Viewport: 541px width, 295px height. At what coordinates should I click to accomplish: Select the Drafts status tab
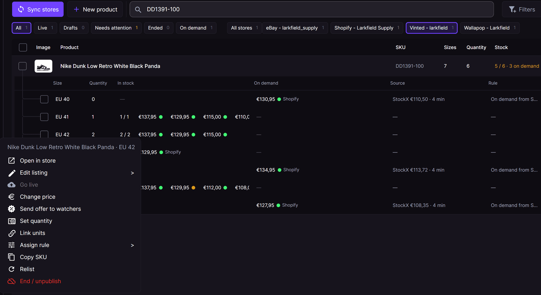tap(74, 28)
